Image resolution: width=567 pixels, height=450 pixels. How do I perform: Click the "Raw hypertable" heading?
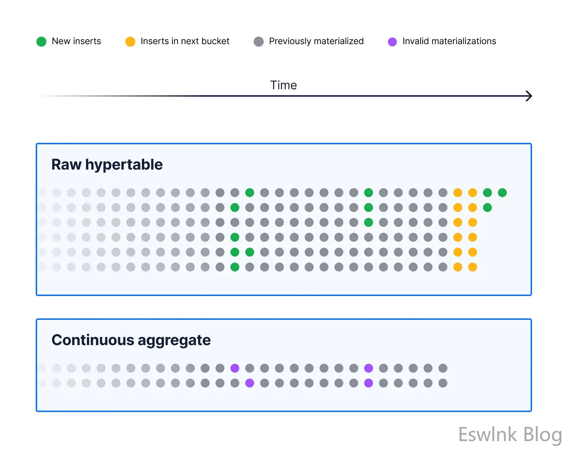(x=107, y=164)
